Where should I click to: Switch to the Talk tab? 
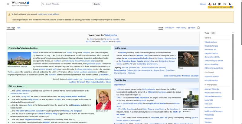[x=18, y=28]
